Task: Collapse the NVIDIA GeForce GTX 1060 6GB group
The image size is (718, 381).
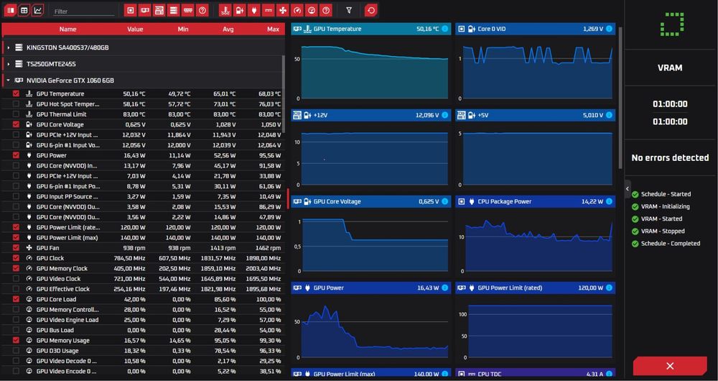Action: click(x=9, y=81)
